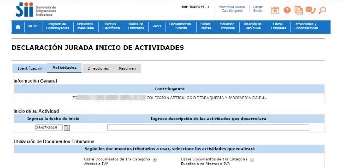
Task: Click the search magnifier icon
Action: [x=322, y=10]
